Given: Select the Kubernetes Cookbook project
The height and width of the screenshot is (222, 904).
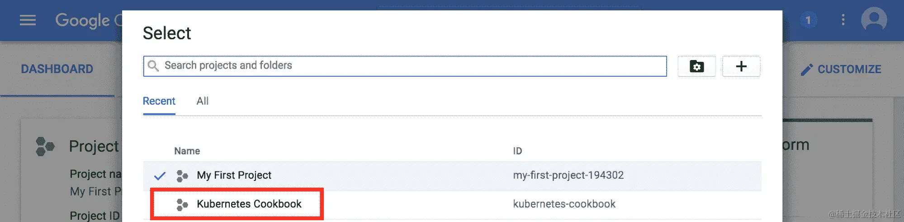Looking at the screenshot, I should coord(249,204).
